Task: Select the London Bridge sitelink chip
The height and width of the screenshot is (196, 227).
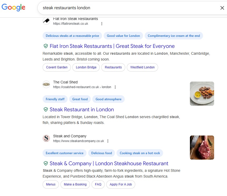Action: coord(86,67)
